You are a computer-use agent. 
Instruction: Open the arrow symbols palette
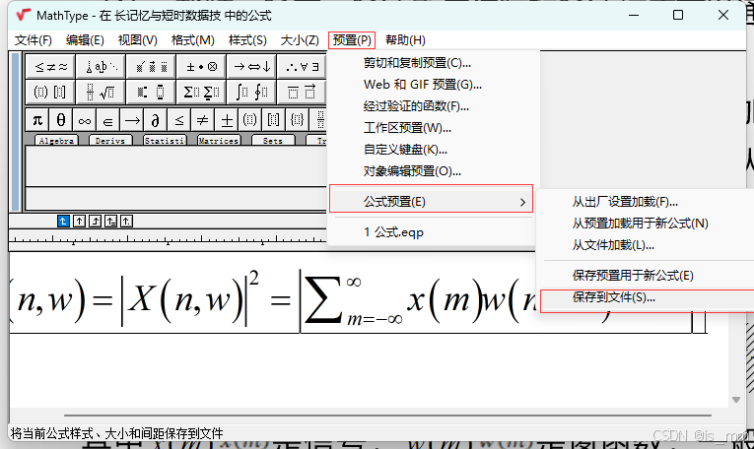click(251, 66)
